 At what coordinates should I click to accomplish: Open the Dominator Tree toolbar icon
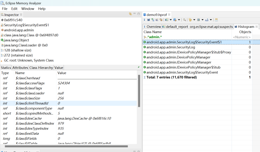pos(153,20)
